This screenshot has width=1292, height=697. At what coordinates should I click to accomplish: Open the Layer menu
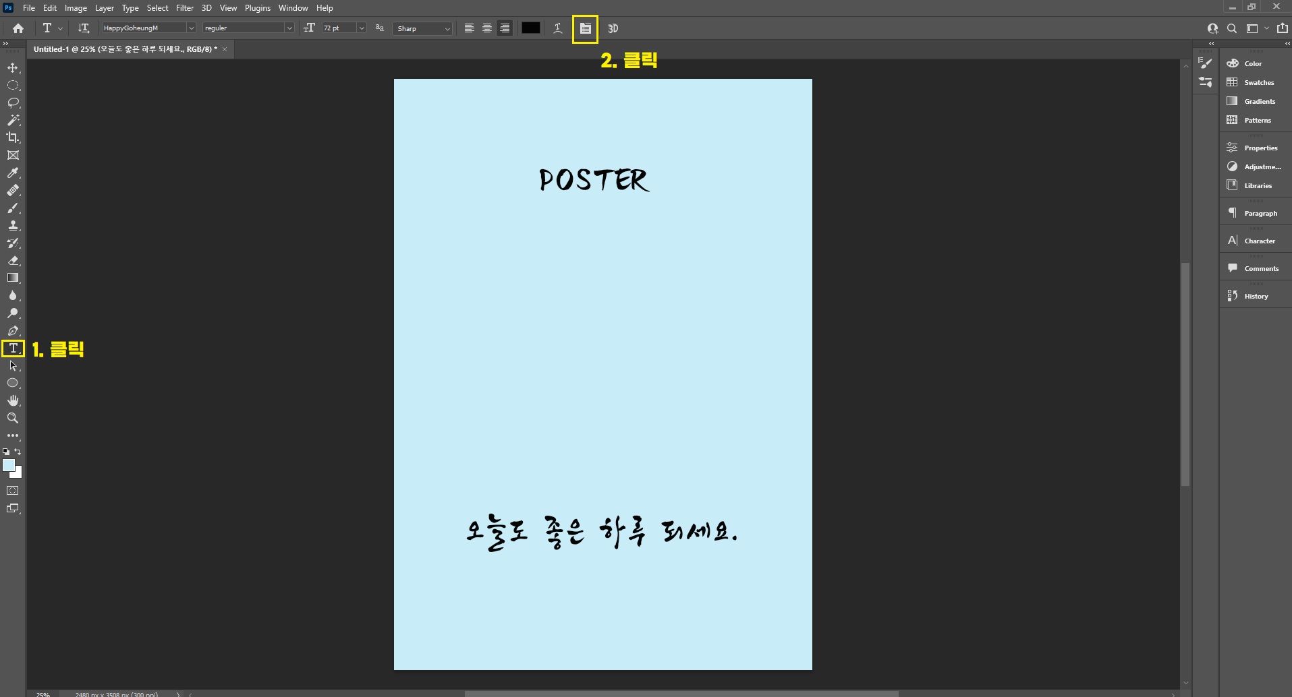(x=105, y=8)
